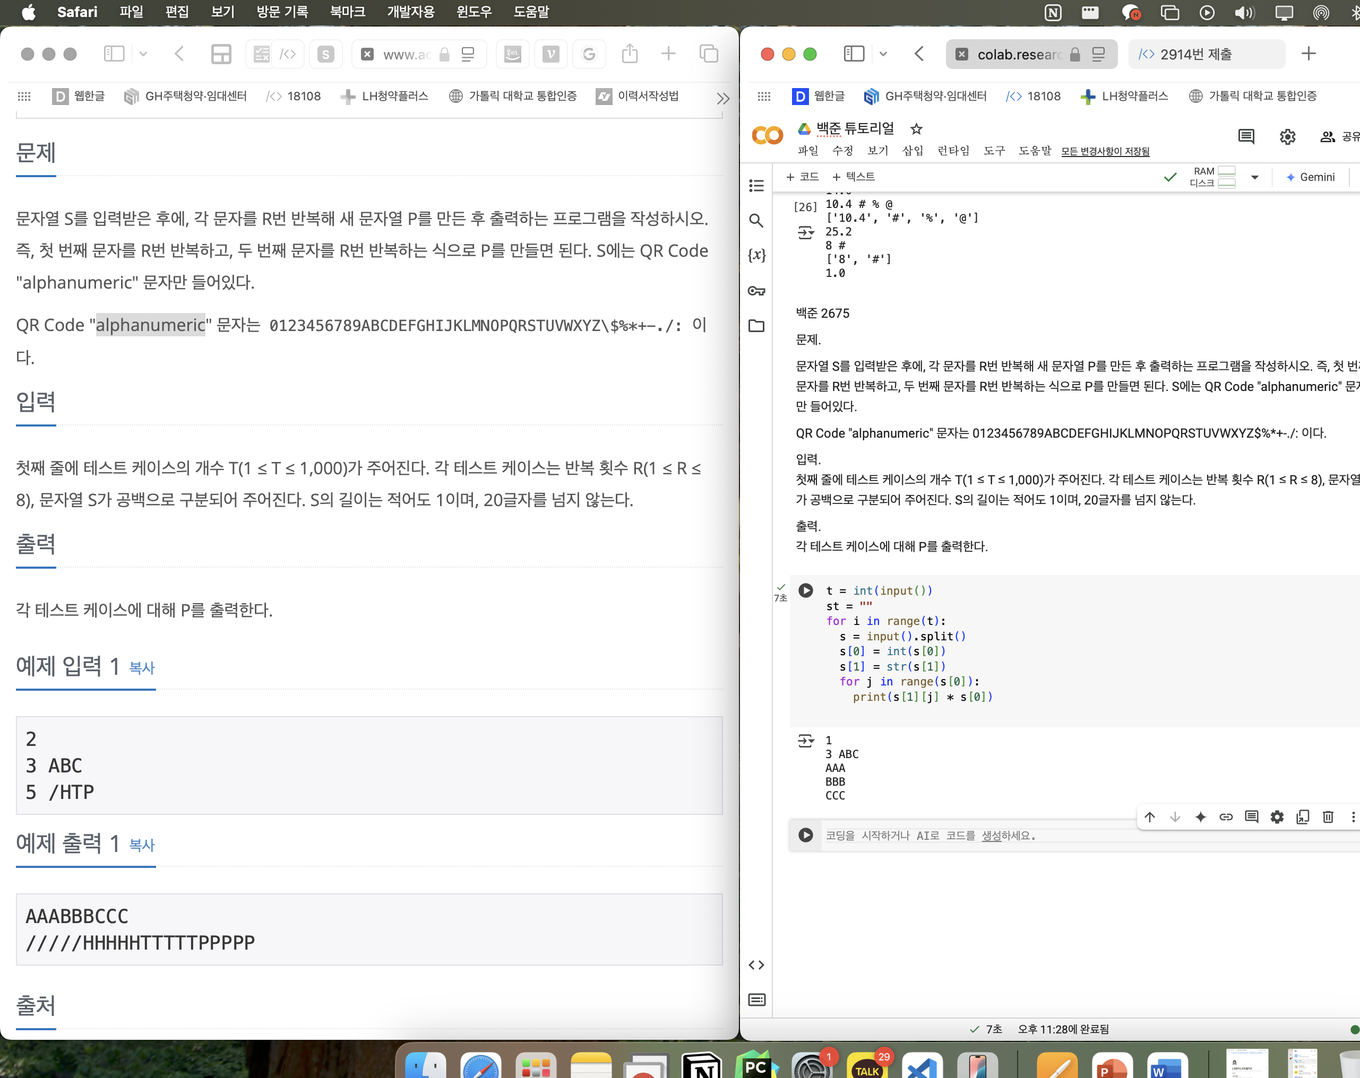1360x1078 pixels.
Task: Open the Colab files folder panel
Action: coord(756,326)
